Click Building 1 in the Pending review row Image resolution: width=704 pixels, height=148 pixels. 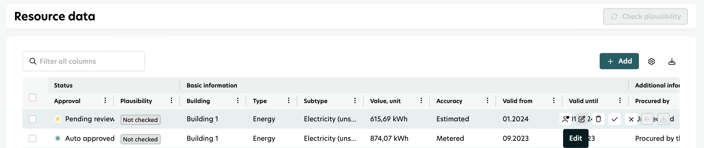tap(202, 119)
